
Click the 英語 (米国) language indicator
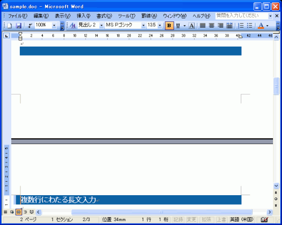pos(241,219)
